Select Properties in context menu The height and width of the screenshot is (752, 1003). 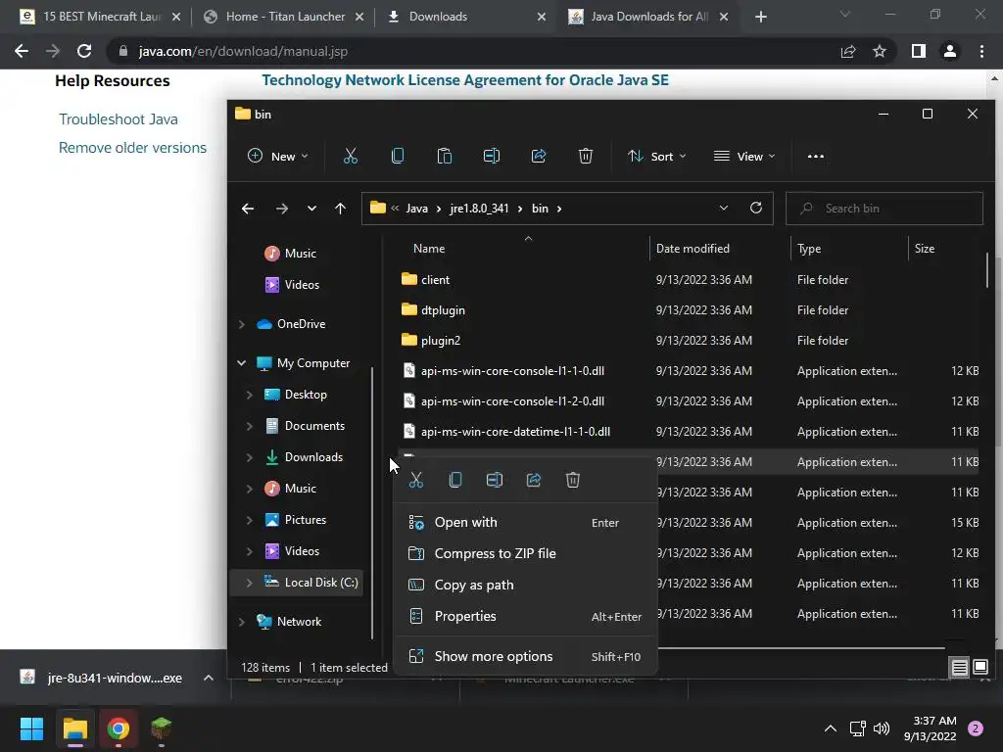525,617
